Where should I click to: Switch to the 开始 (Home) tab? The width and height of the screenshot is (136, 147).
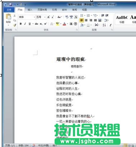pyautogui.click(x=20, y=10)
